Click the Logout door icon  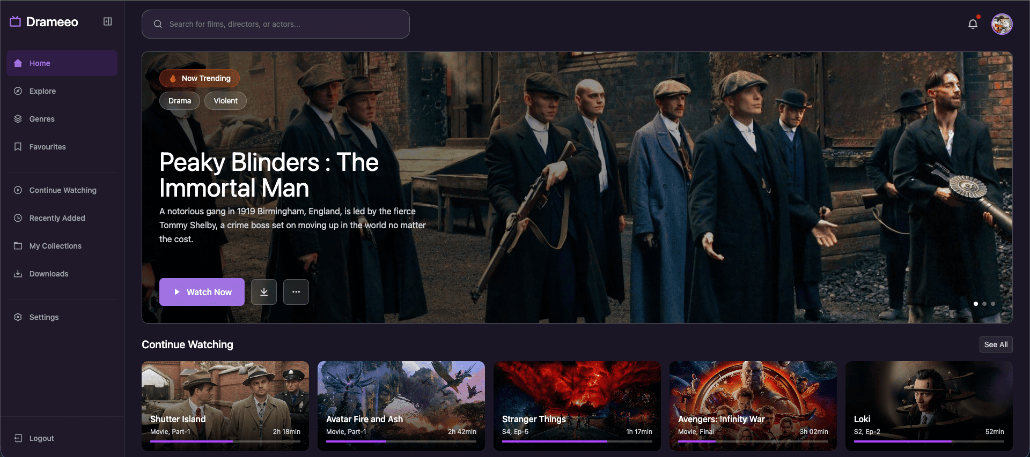point(18,438)
